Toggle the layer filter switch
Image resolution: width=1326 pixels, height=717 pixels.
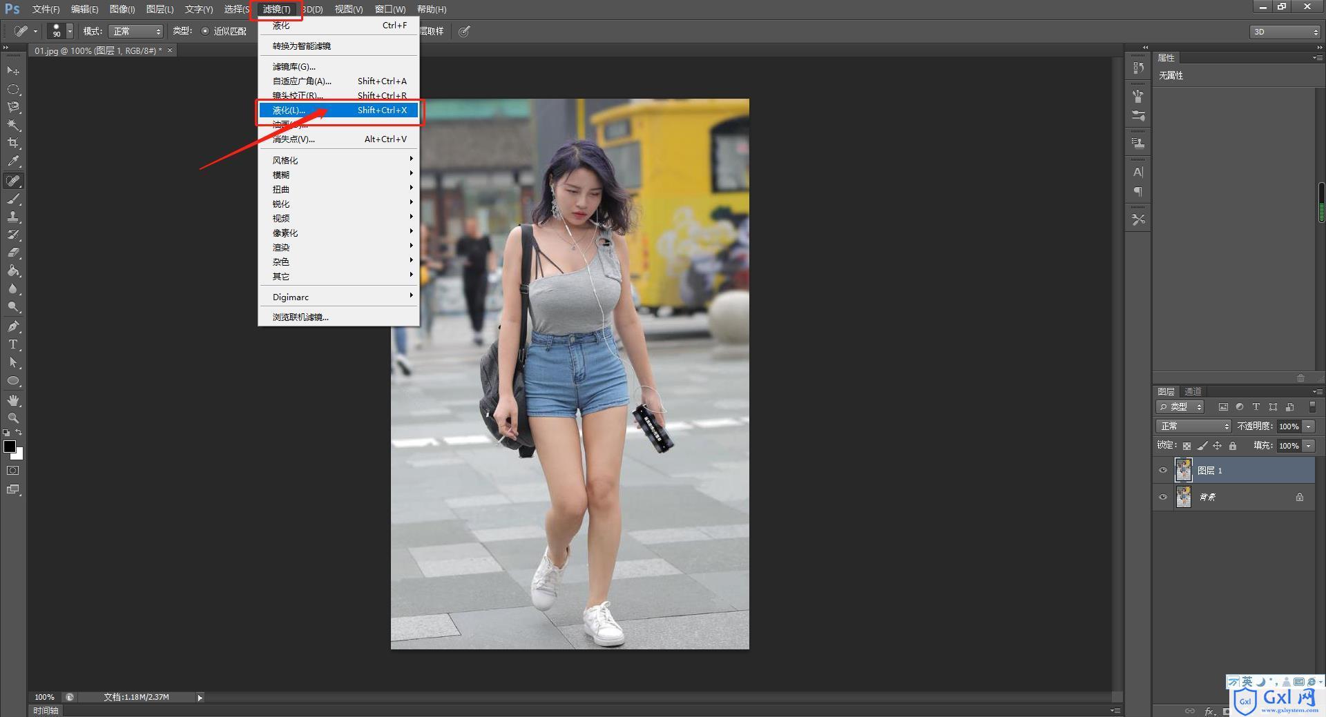[x=1312, y=407]
